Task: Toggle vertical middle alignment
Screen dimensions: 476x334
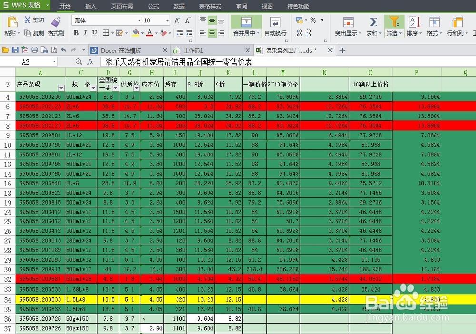Action: 212,20
